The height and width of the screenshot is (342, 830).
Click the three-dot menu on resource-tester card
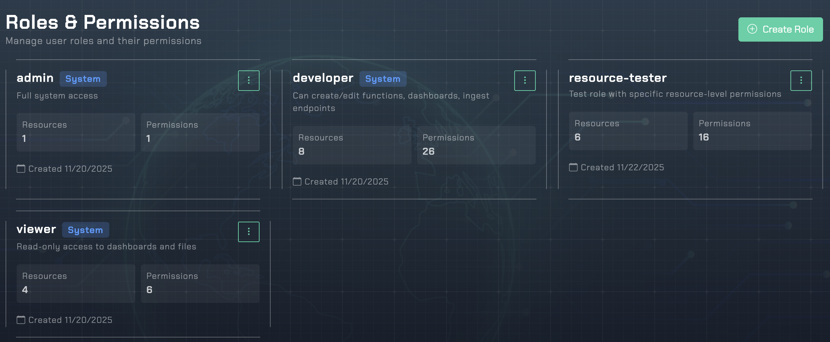point(801,80)
